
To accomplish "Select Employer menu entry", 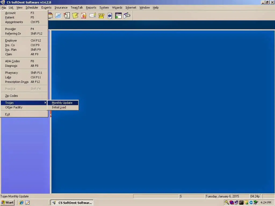I will coord(24,41).
